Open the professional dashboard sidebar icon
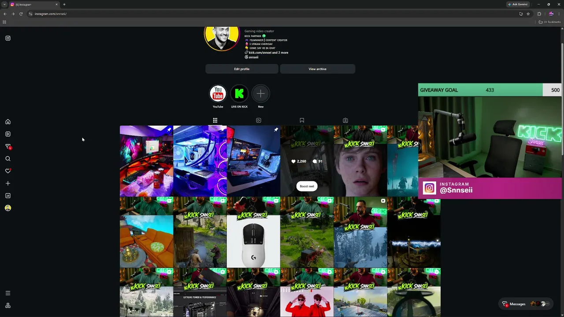 coord(8,195)
